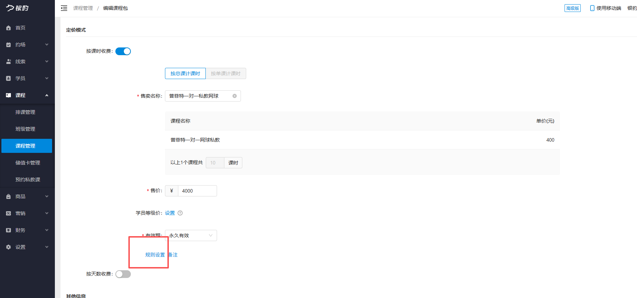
Task: Click the 财务 yen icon in the sidebar
Action: click(8, 230)
